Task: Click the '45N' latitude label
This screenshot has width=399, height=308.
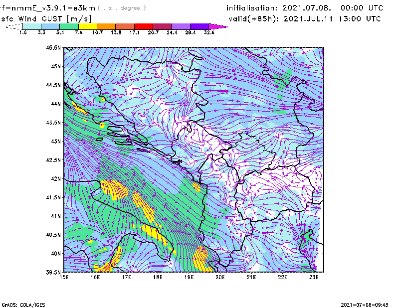Action: point(56,66)
